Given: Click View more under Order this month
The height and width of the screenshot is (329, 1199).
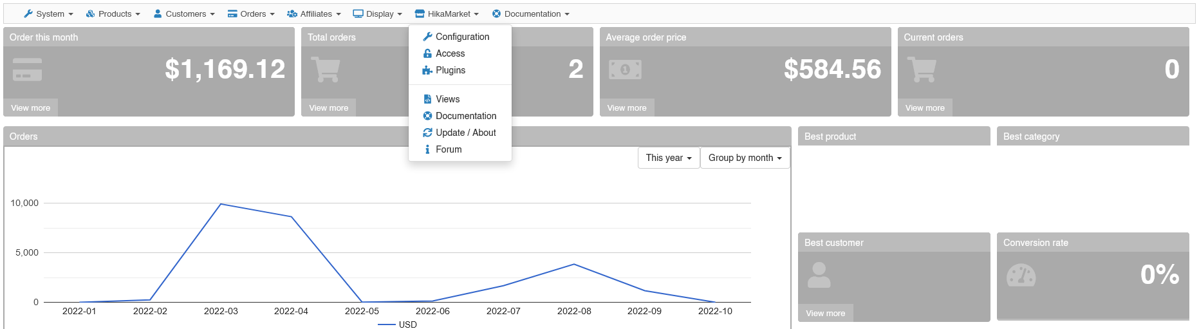Looking at the screenshot, I should [x=30, y=108].
